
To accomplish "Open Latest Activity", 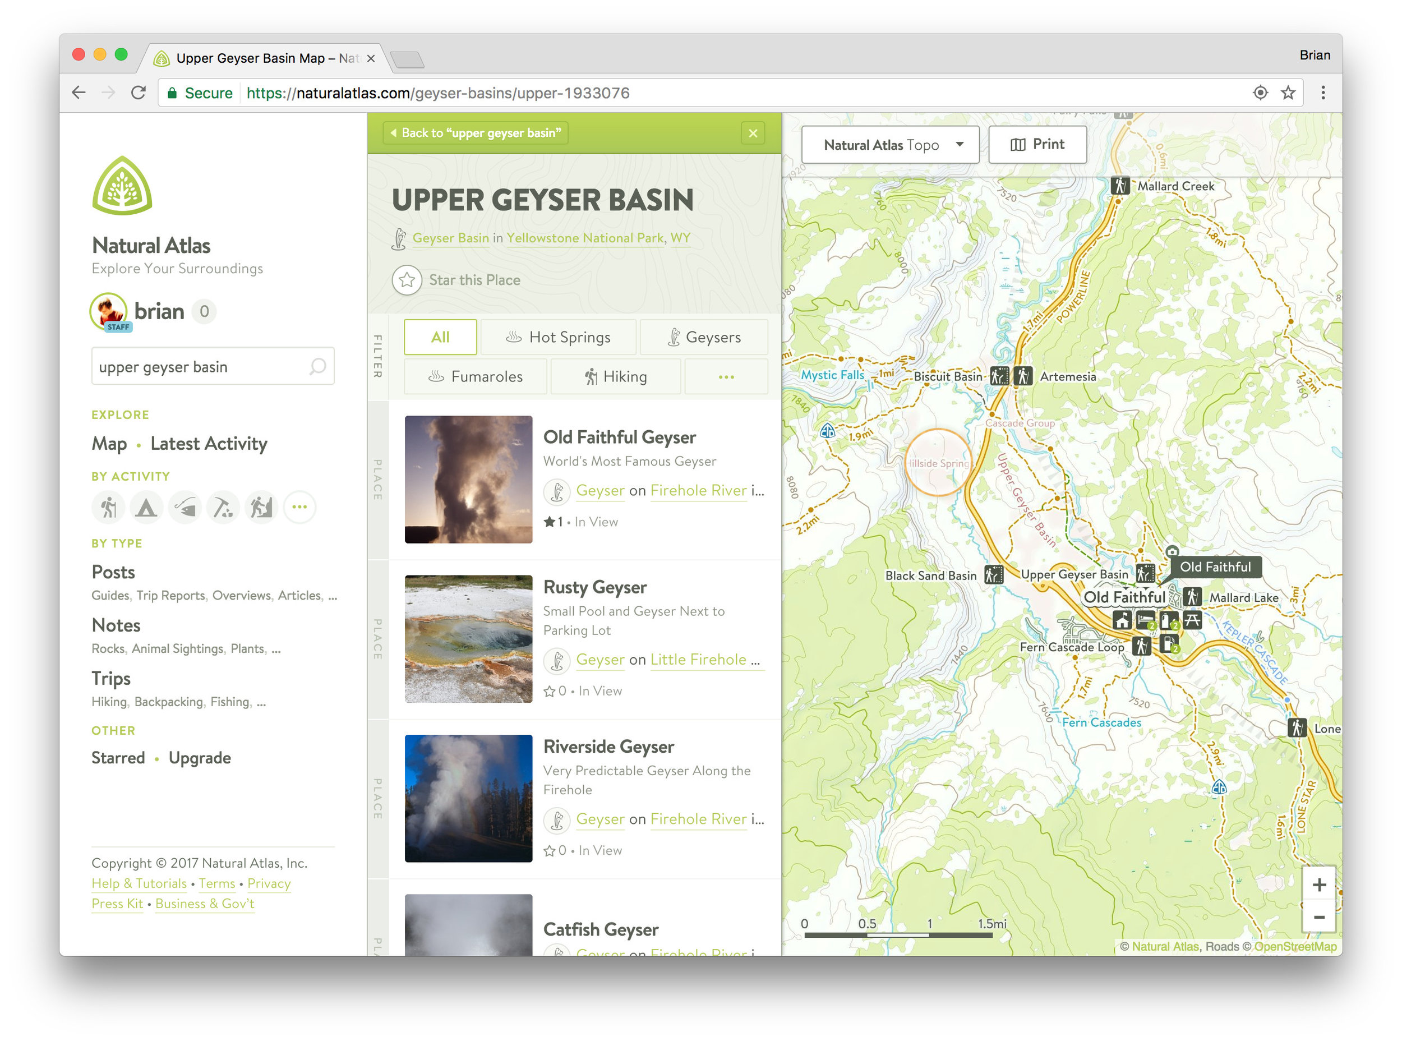I will (209, 444).
